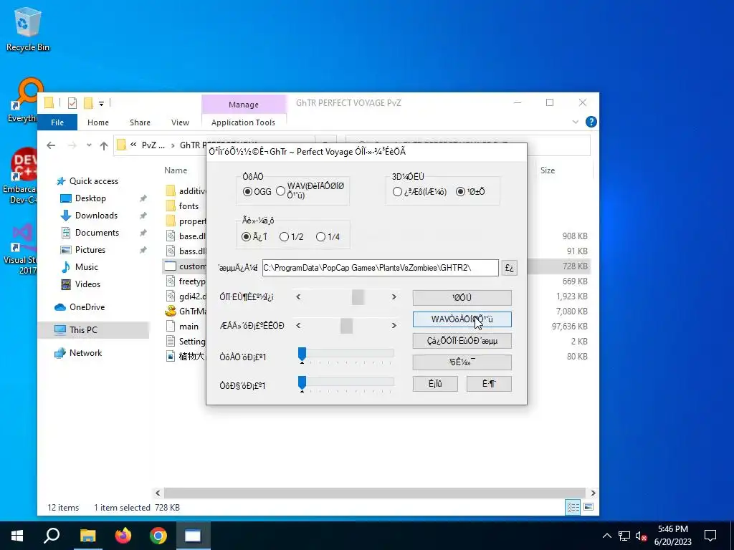Select This PC in navigation pane

click(83, 329)
